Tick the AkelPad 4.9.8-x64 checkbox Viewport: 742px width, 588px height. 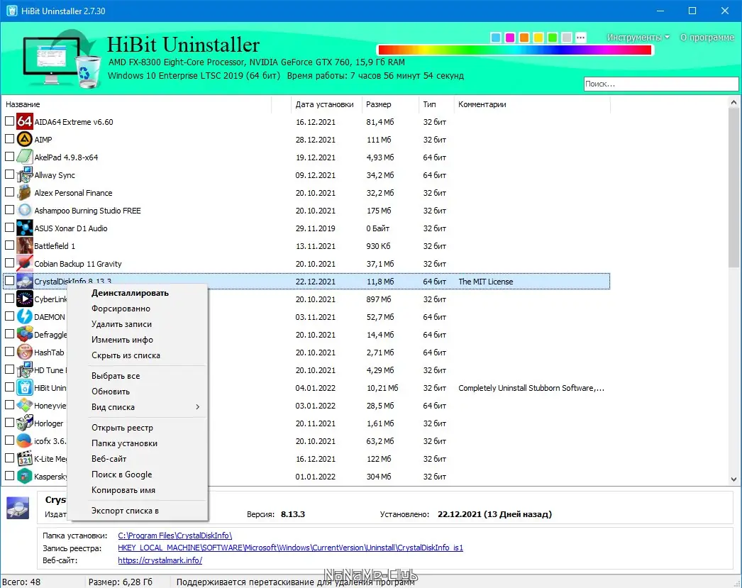pos(9,157)
